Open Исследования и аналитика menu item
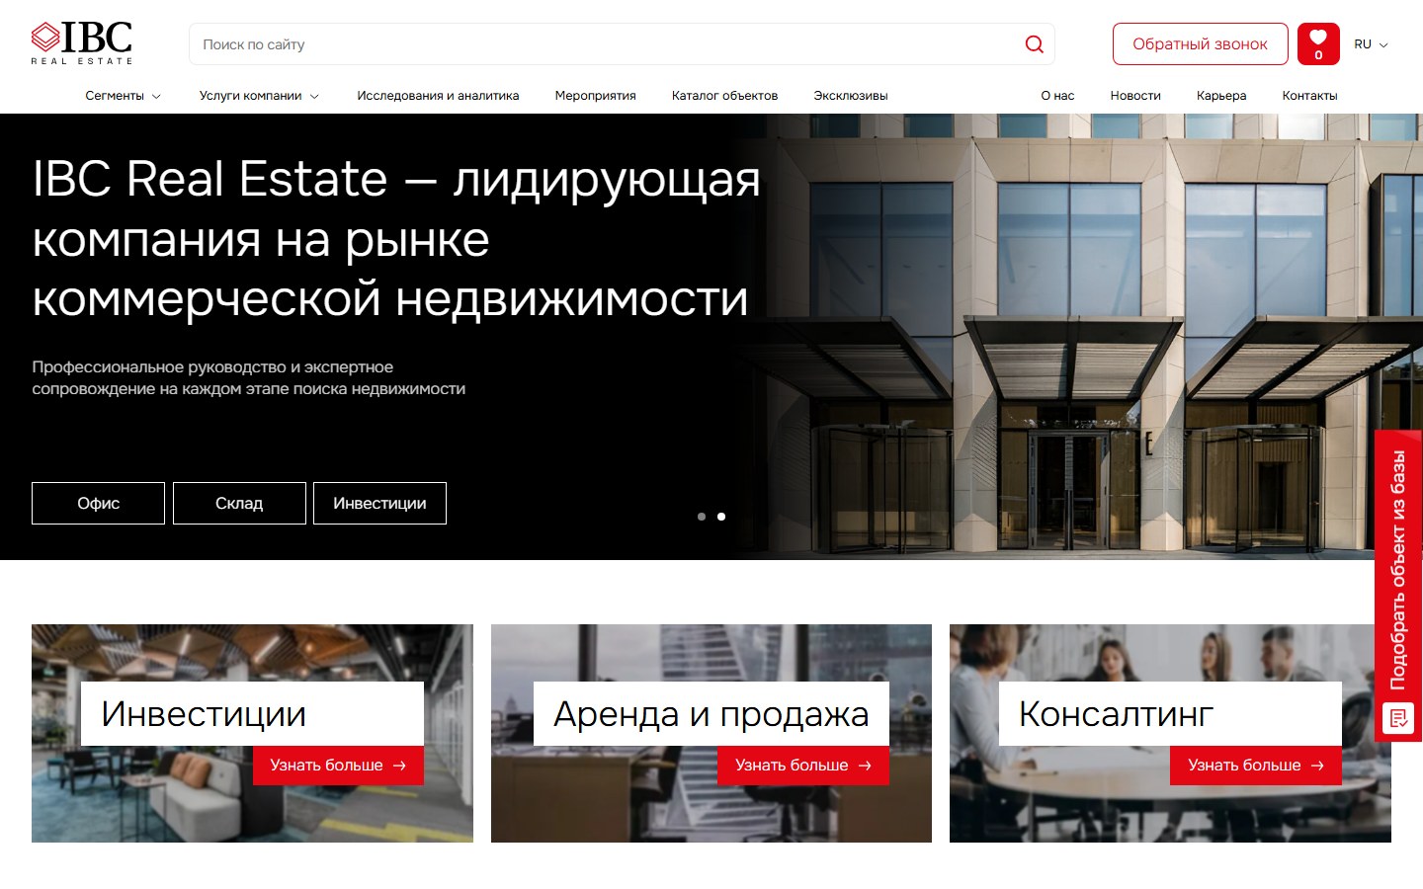 coord(438,96)
